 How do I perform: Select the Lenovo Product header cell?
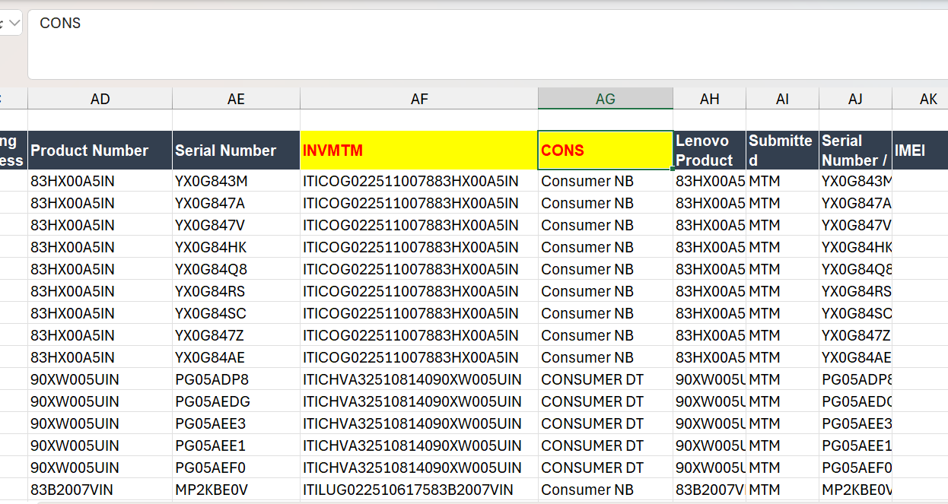pos(709,151)
